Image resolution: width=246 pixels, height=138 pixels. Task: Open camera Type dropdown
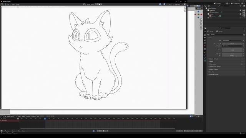tap(232, 41)
